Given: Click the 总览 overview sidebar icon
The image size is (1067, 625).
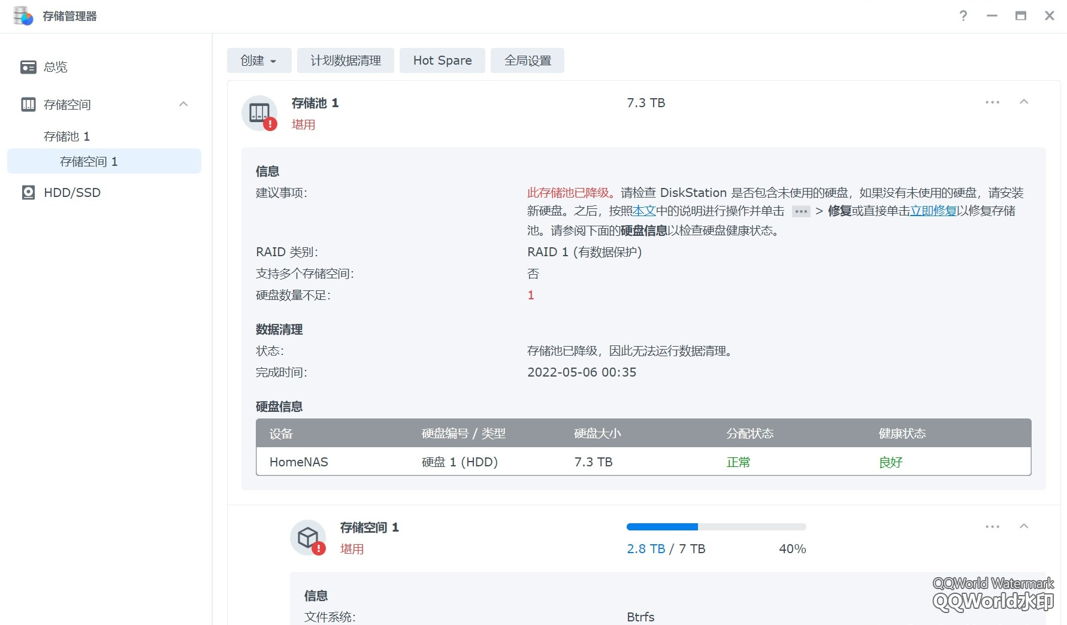Looking at the screenshot, I should point(28,67).
